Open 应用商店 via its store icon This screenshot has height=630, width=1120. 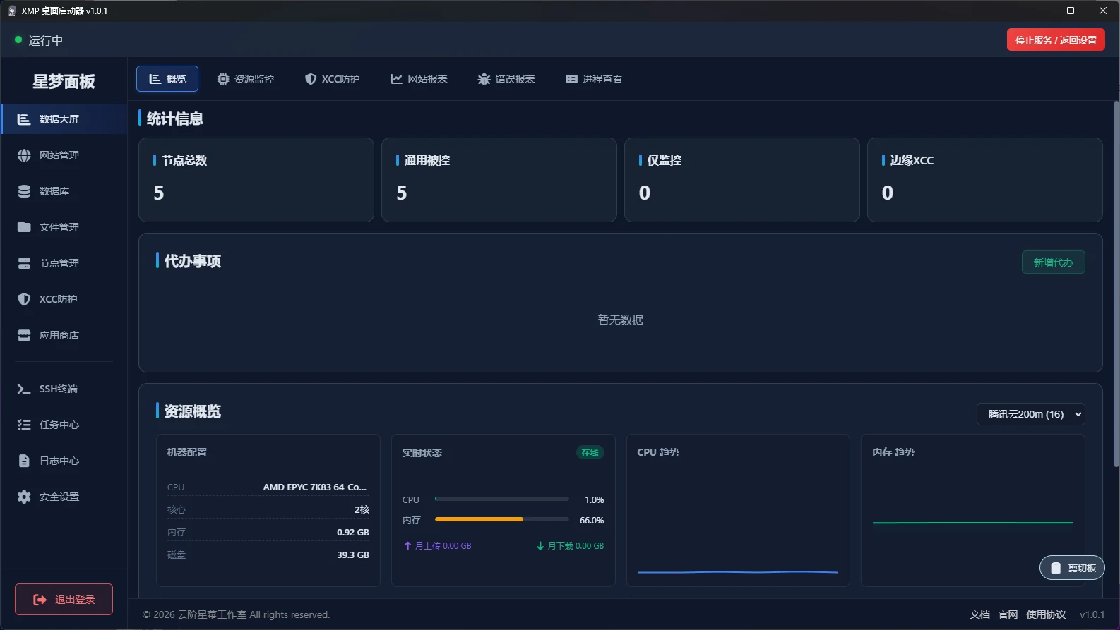click(x=24, y=335)
